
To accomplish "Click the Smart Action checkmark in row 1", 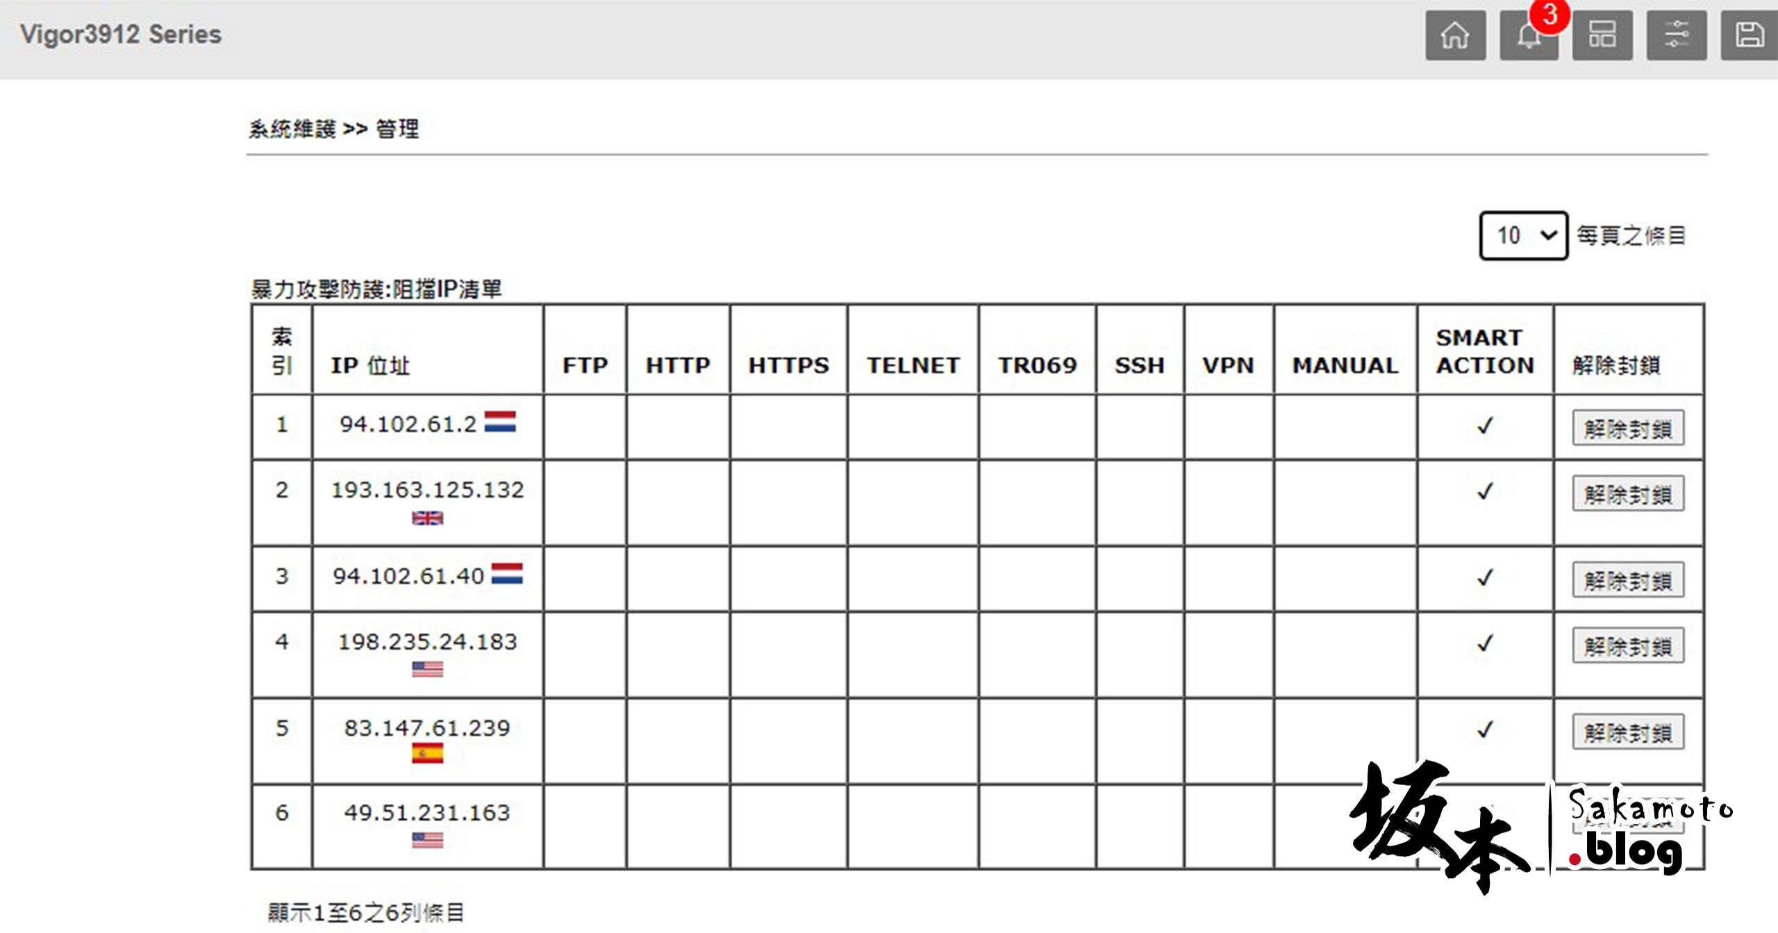I will (1485, 426).
